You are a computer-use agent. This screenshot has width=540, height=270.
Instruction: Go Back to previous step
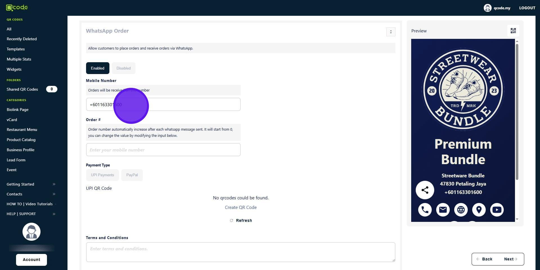[485, 259]
